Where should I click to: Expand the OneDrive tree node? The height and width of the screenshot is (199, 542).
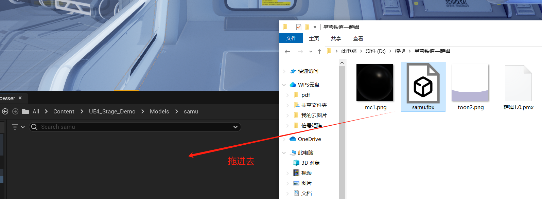(284, 139)
